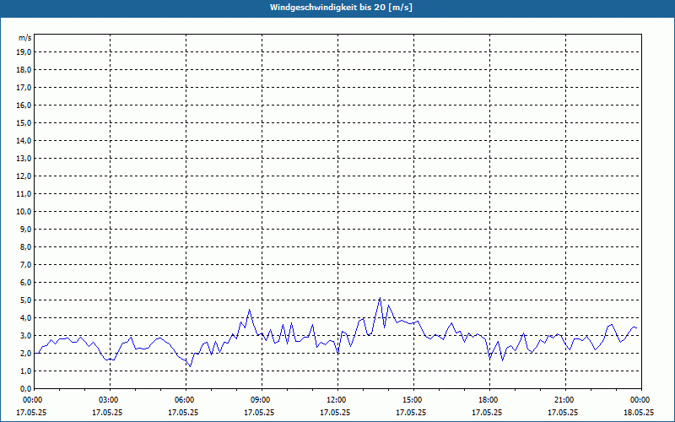
Task: Click the 4,0 y-axis label
Action: pyautogui.click(x=25, y=318)
